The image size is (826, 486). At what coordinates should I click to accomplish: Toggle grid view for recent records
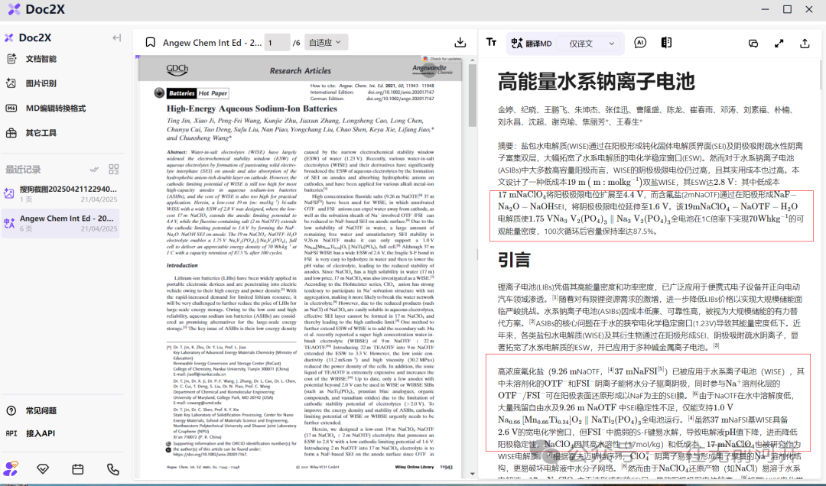click(114, 169)
